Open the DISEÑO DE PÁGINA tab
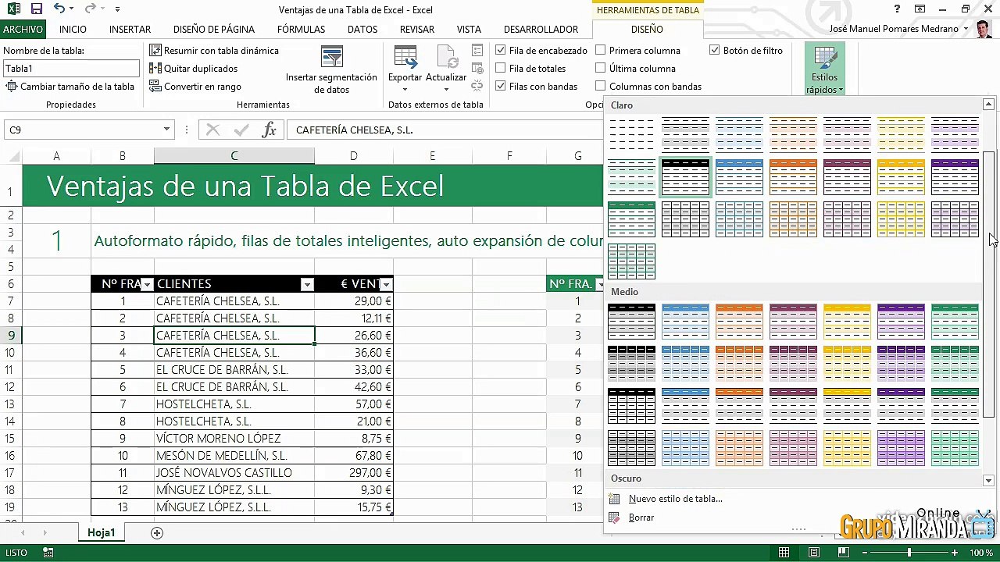 (x=214, y=30)
